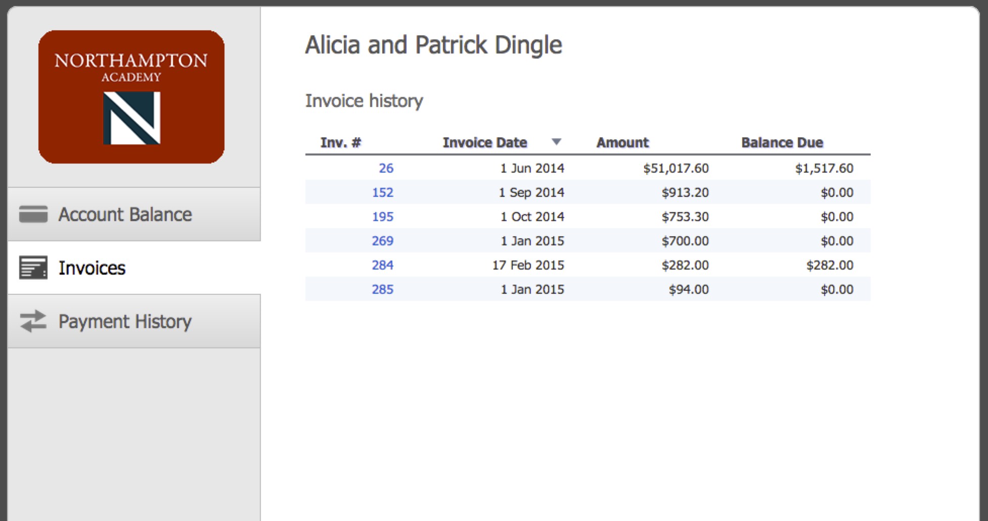988x521 pixels.
Task: Sort by Inv. # column header
Action: pos(340,142)
